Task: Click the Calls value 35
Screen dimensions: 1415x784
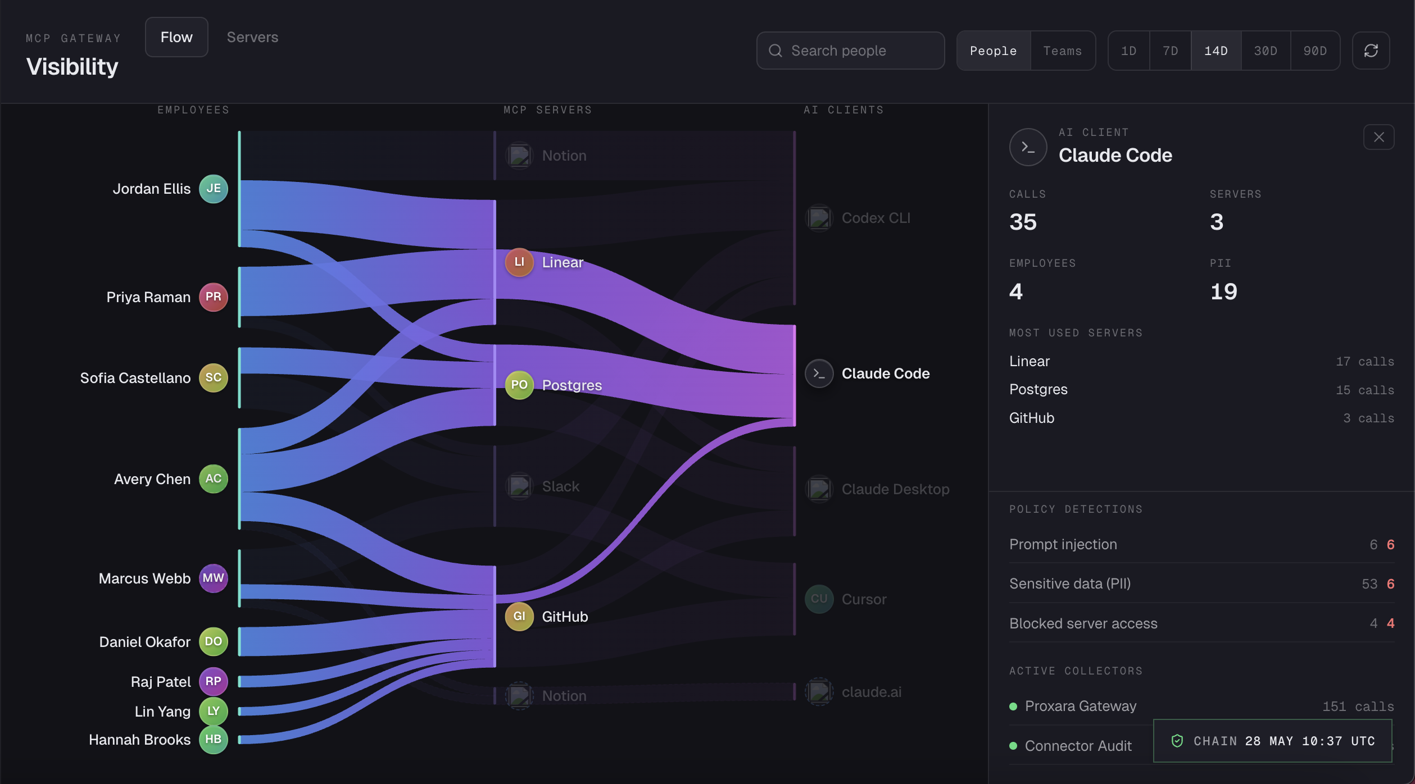Action: click(x=1023, y=222)
